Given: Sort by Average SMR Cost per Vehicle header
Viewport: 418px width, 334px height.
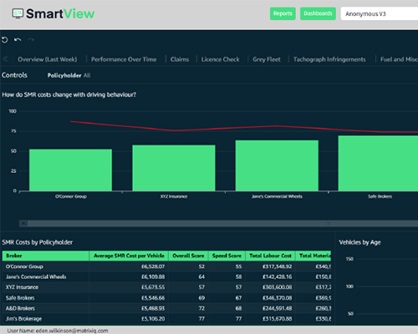Looking at the screenshot, I should coord(129,256).
